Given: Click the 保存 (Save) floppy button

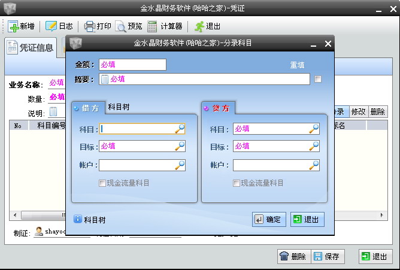Looking at the screenshot, I should 328,256.
